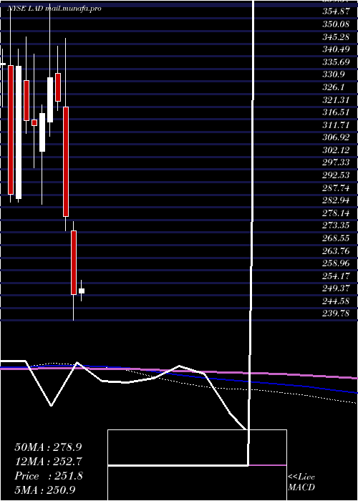Select the long red candle falling to 249
The height and width of the screenshot is (501, 358).
pyautogui.click(x=74, y=263)
